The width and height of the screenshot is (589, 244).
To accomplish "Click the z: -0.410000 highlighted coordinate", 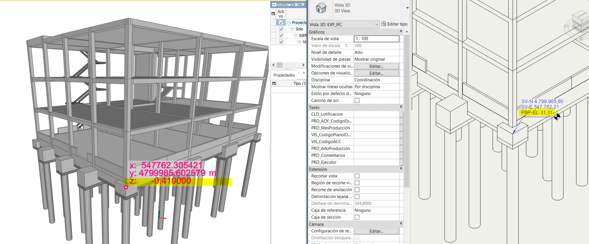I will coord(178,182).
